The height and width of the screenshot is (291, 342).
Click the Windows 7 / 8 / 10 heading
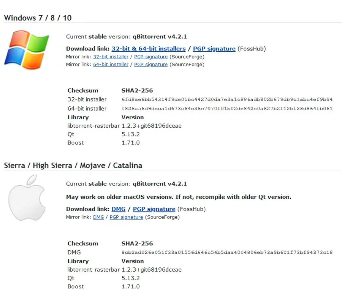[x=38, y=18]
